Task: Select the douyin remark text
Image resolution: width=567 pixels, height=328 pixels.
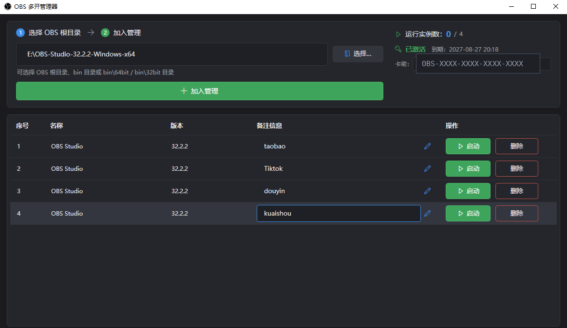Action: point(274,191)
